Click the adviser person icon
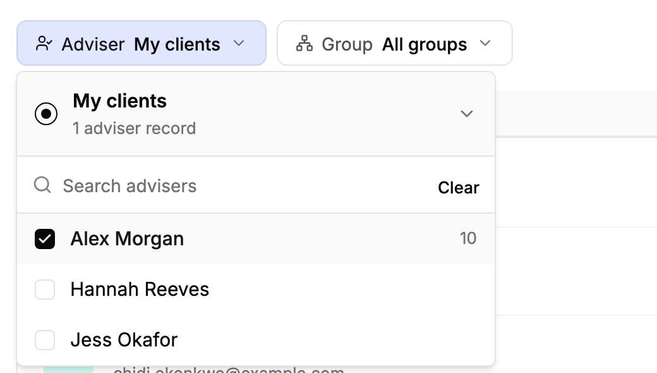This screenshot has width=657, height=373. coord(44,43)
